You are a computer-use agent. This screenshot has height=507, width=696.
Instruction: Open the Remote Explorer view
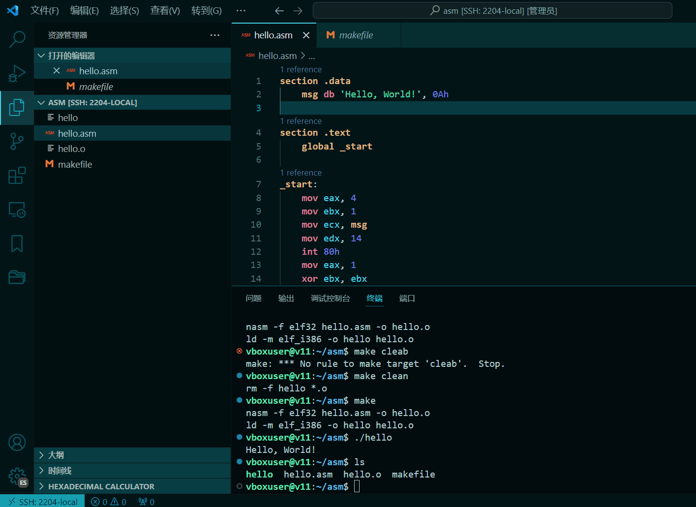(x=17, y=209)
